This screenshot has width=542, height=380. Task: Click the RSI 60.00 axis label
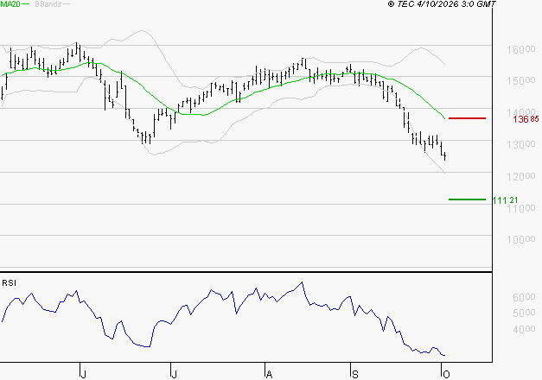click(524, 297)
